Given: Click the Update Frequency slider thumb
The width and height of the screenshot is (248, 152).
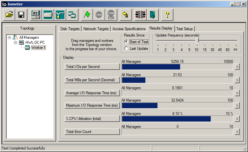Looking at the screenshot, I should 197,41.
